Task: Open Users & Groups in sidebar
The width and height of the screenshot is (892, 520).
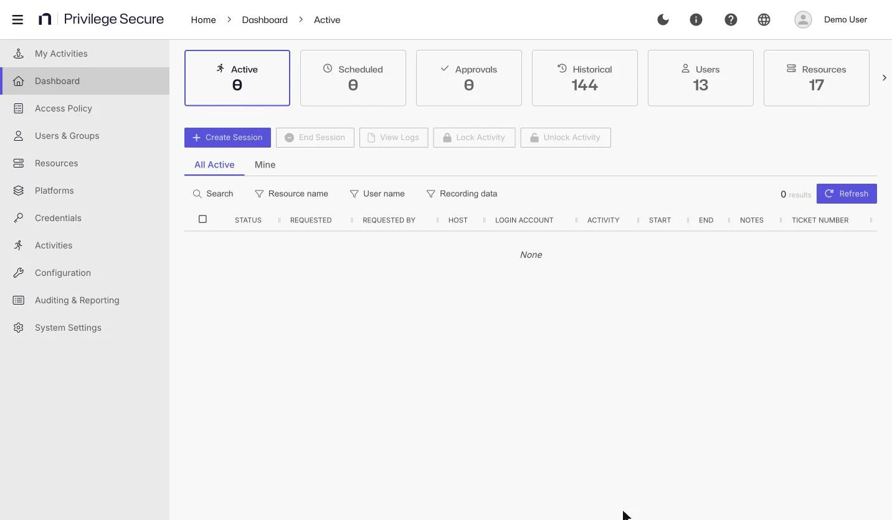Action: [x=85, y=136]
